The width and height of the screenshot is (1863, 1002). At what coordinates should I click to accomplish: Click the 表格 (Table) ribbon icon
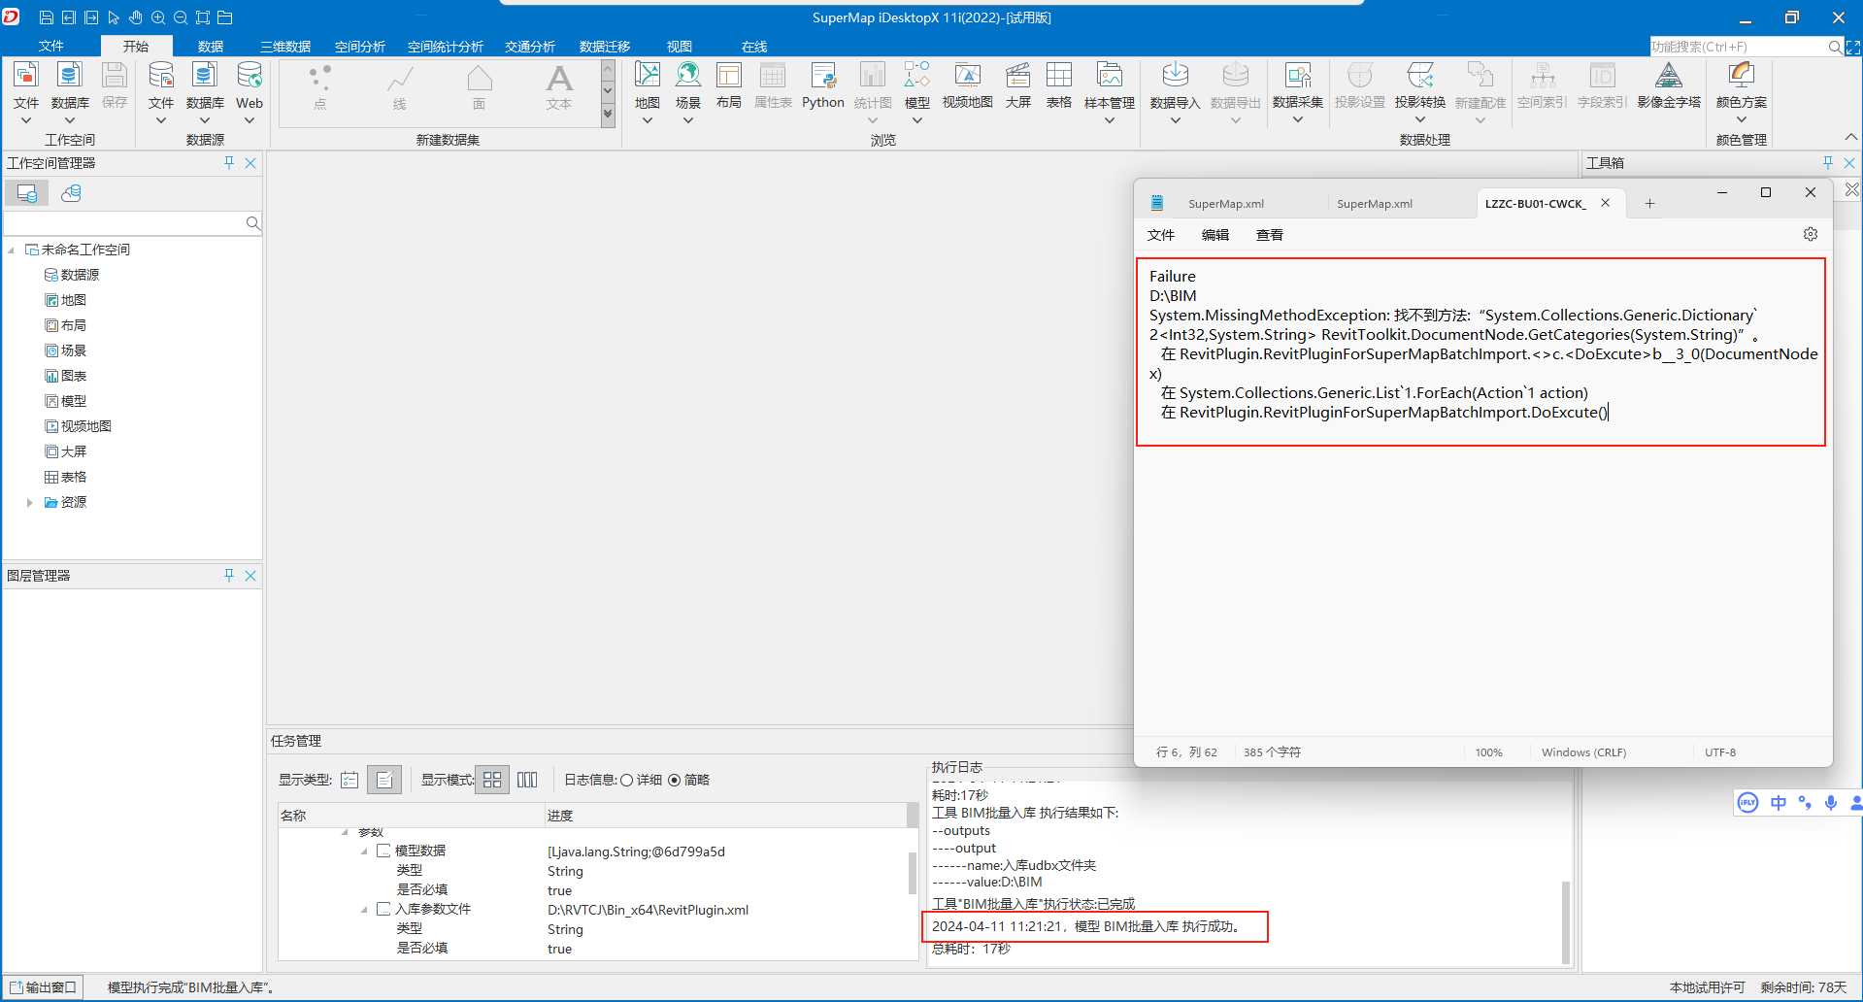point(1059,76)
